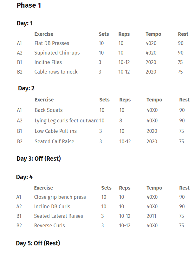
Task: Click "Cable rows to neck" exercise text
Action: click(x=56, y=72)
